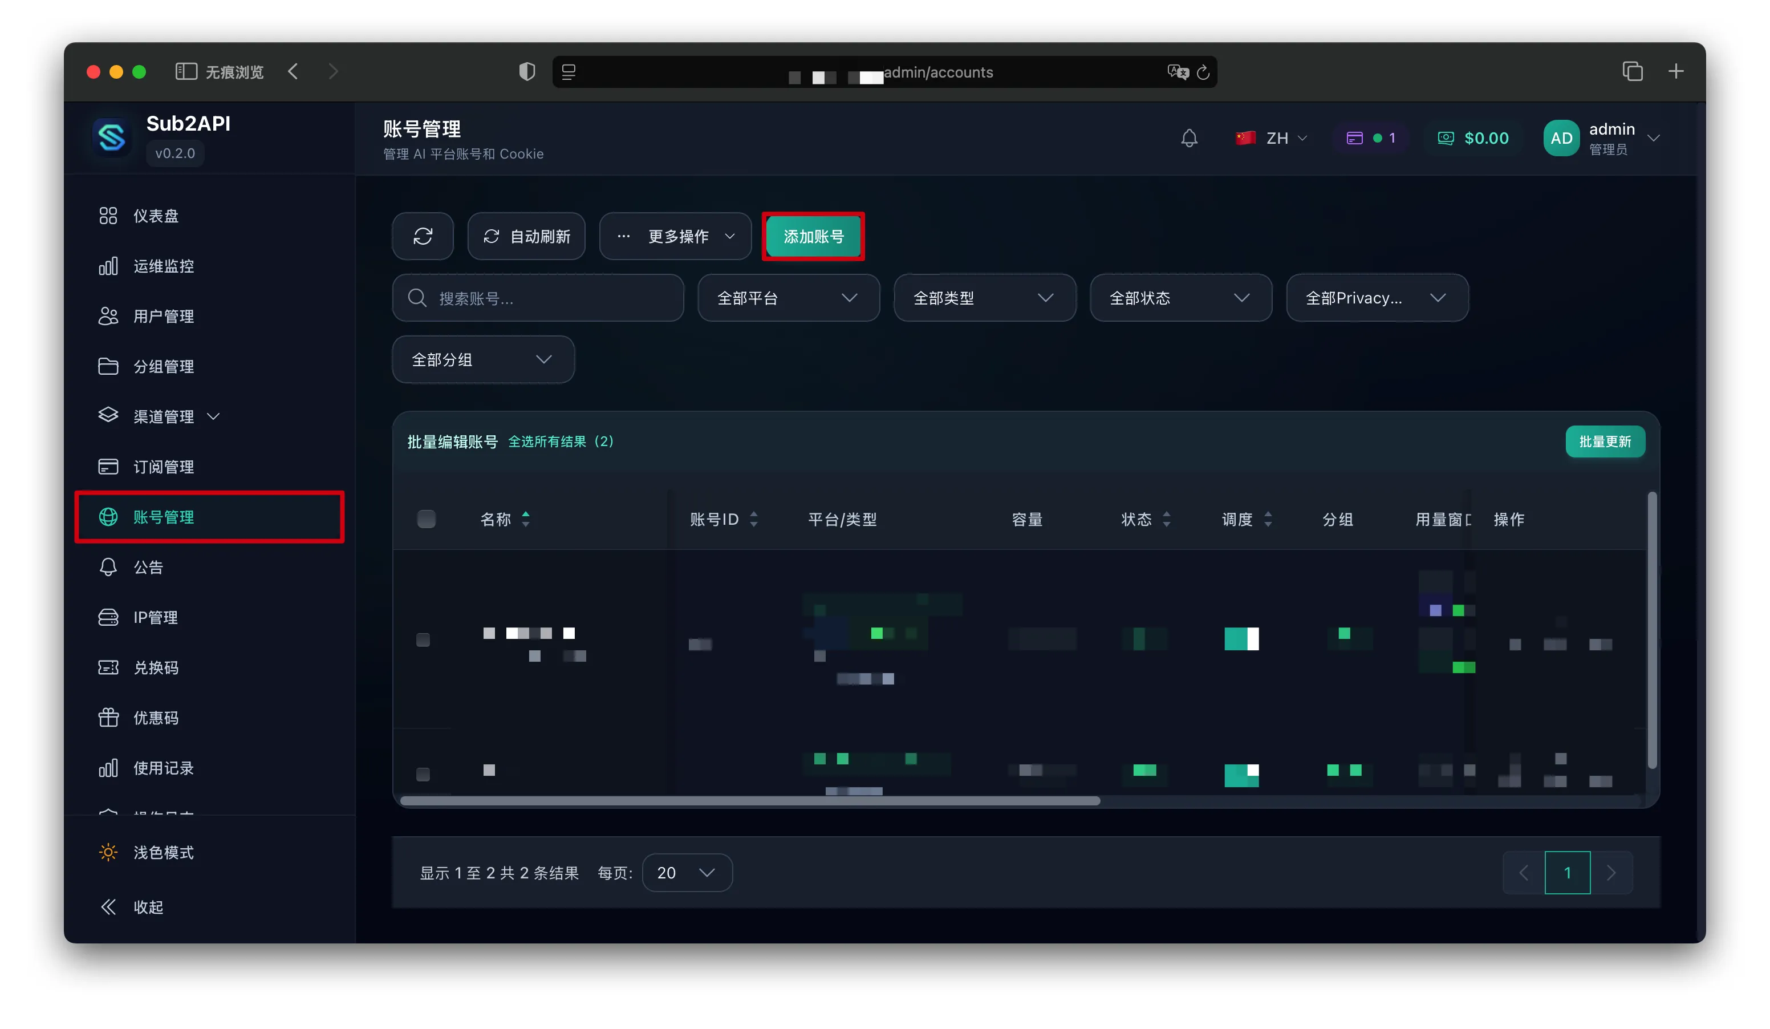Go to 用户管理 in the sidebar
Viewport: 1770px width, 1029px height.
163,316
